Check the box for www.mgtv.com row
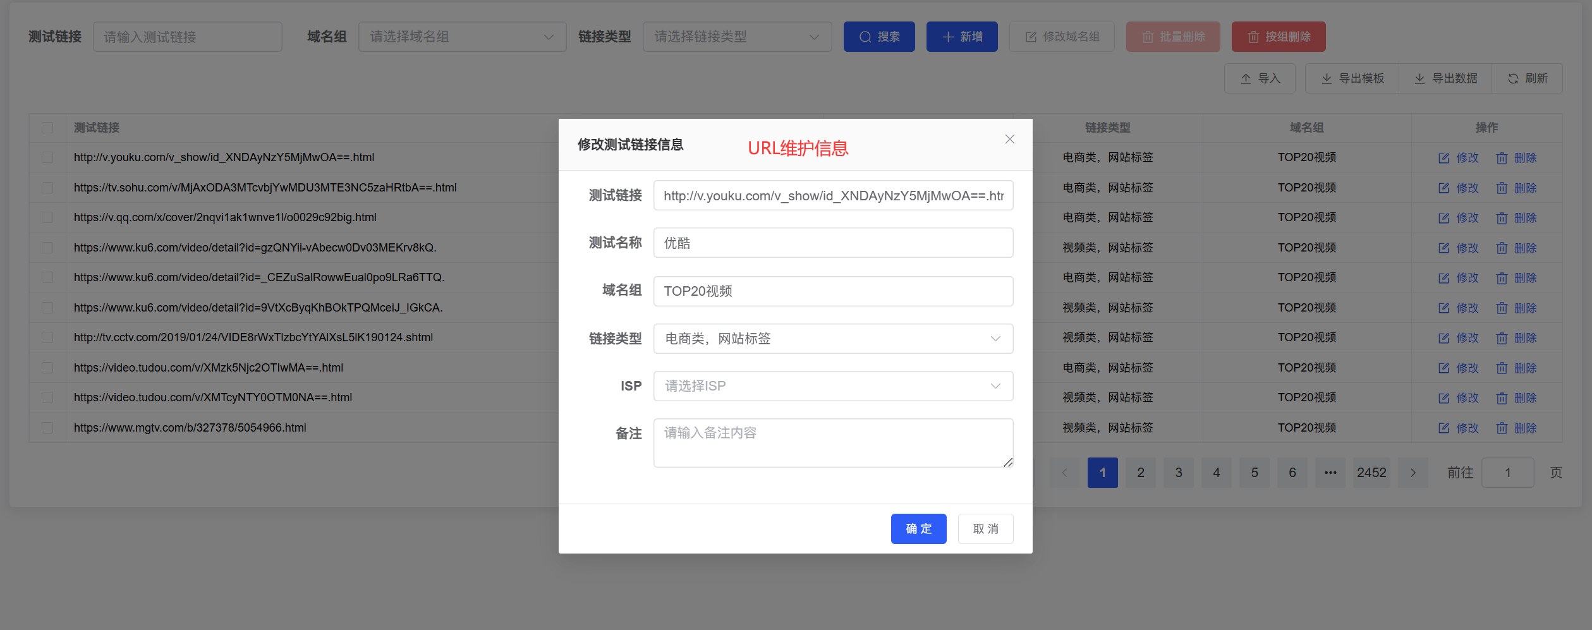The image size is (1592, 630). [x=47, y=428]
